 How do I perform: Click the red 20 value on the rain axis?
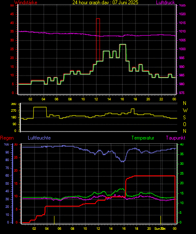[16, 170]
